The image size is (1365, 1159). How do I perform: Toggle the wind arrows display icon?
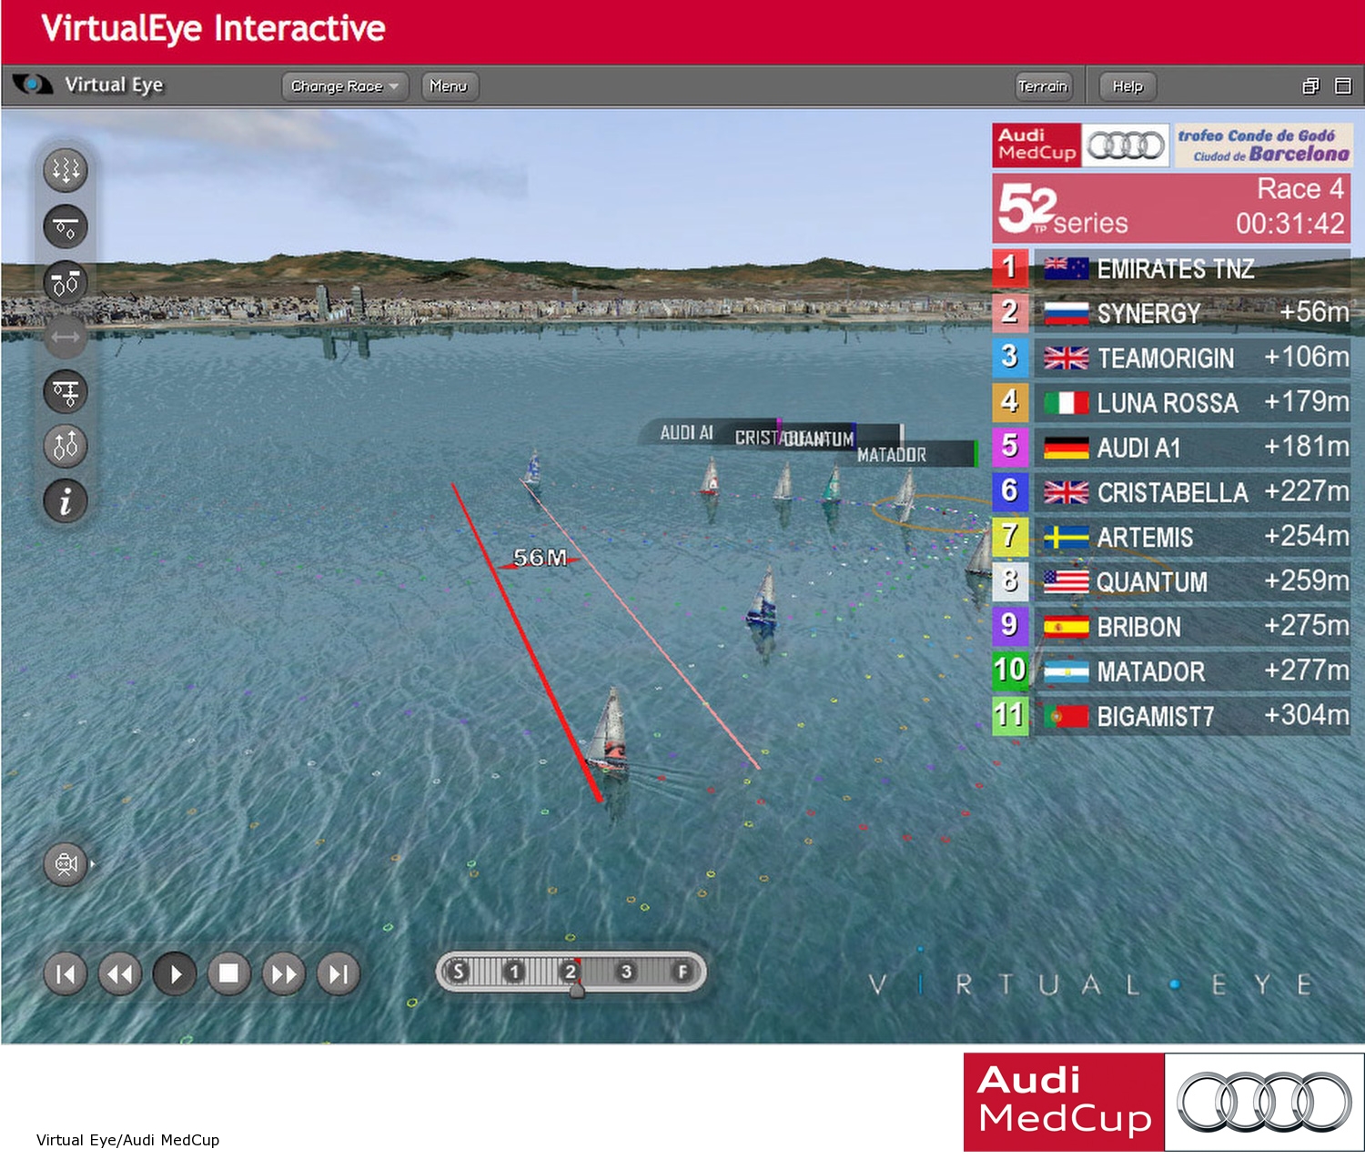[x=66, y=170]
